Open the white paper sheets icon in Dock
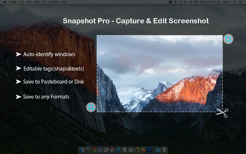 point(125,150)
